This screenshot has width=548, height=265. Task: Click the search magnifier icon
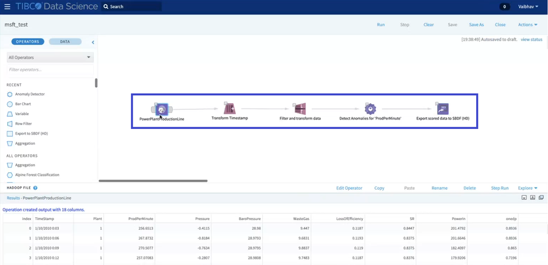[106, 7]
